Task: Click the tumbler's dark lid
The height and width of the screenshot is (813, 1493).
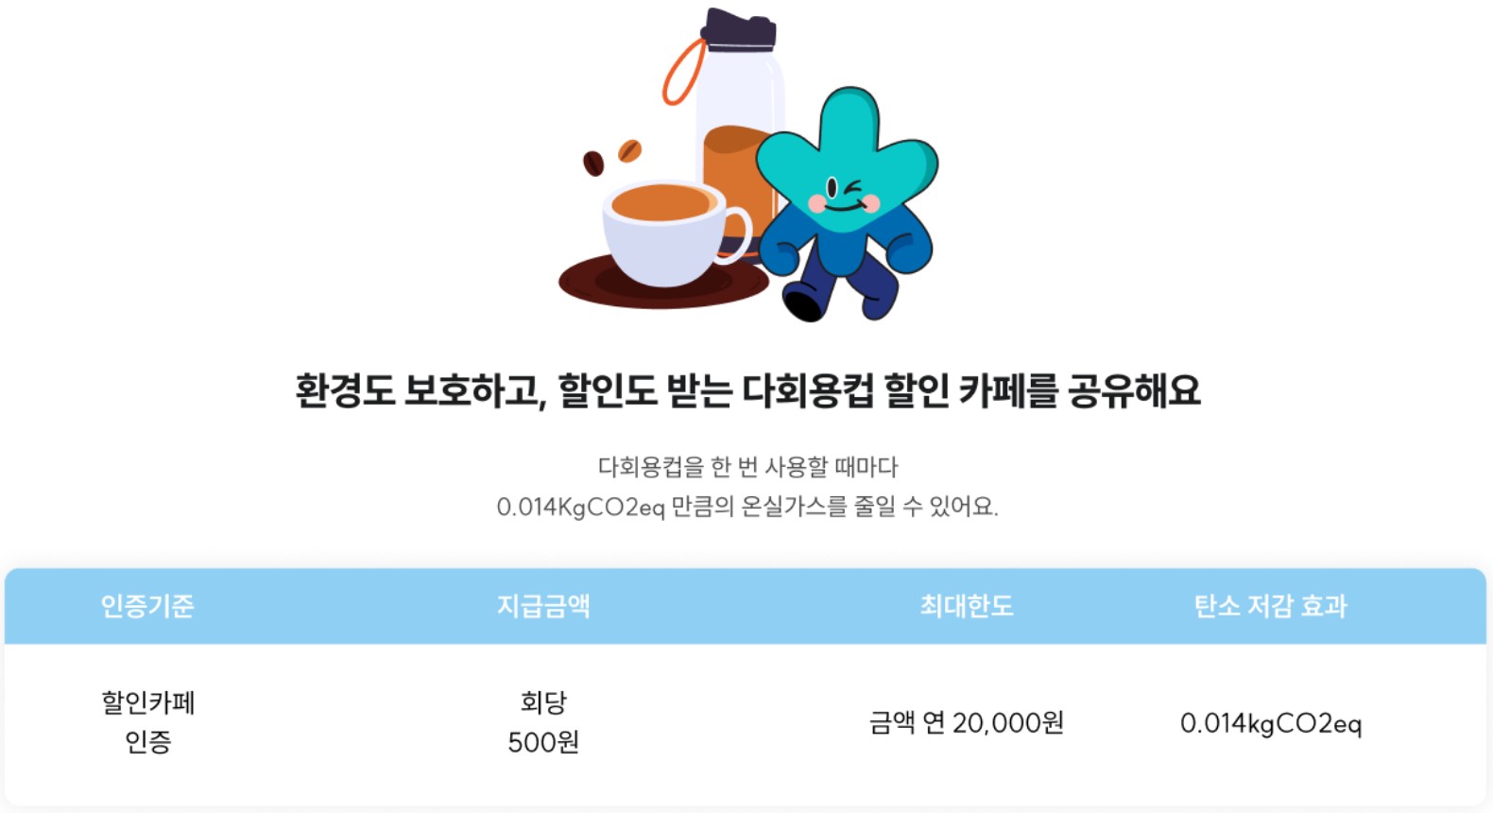Action: point(740,28)
